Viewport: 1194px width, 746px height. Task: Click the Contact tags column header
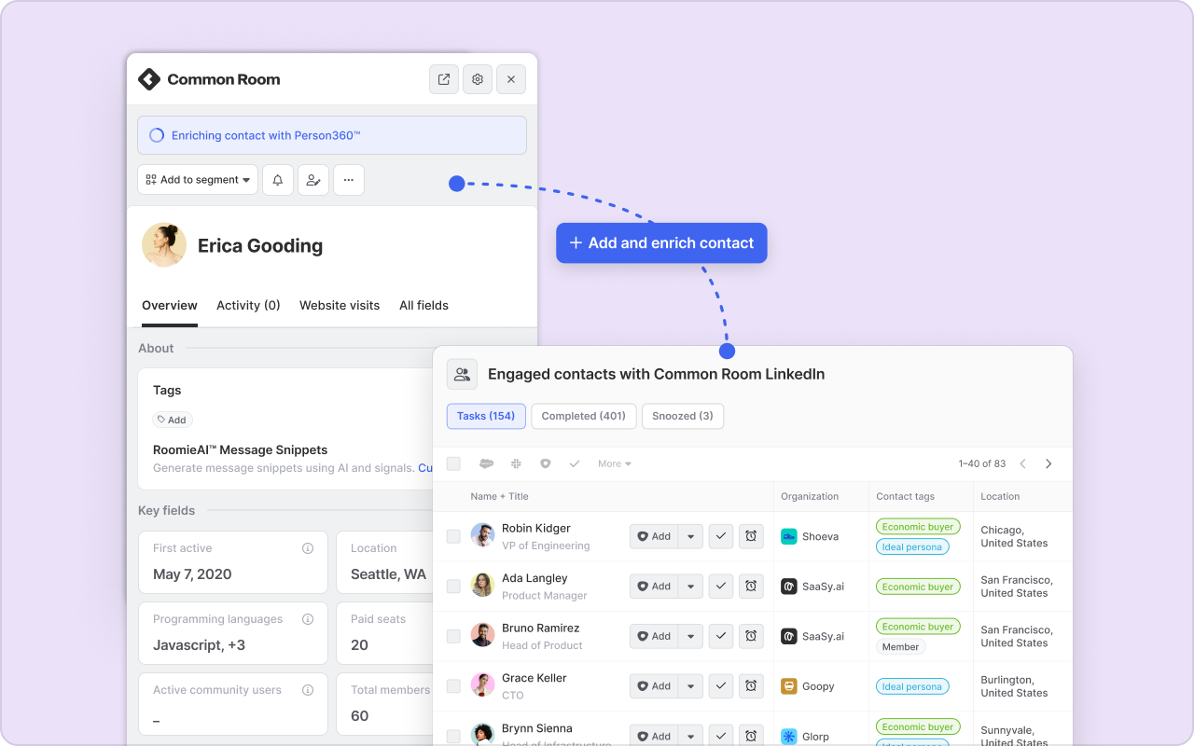(x=905, y=496)
